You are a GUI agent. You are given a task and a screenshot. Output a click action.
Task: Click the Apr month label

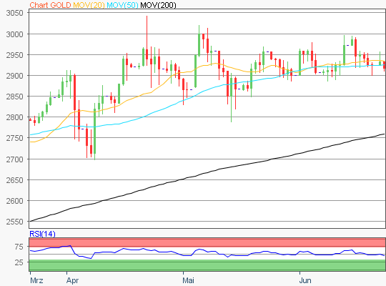[x=72, y=280]
